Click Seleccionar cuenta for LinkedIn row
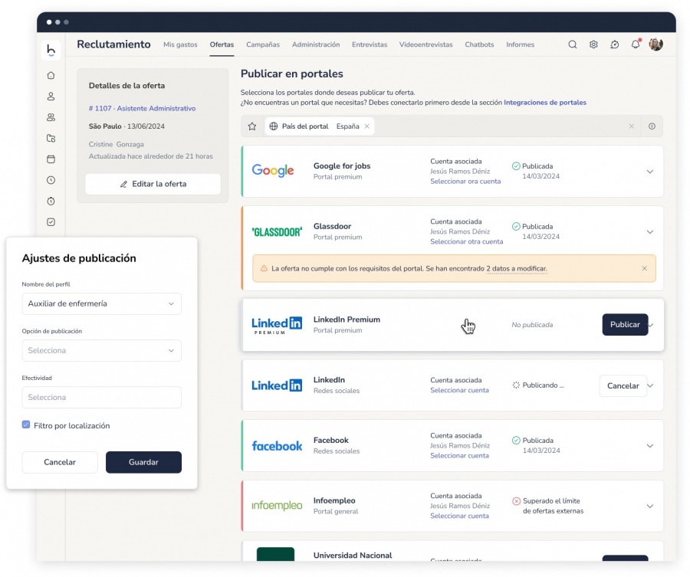Screen dimensions: 690x577 point(459,390)
